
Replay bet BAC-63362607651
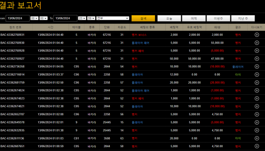pyautogui.click(x=257, y=146)
